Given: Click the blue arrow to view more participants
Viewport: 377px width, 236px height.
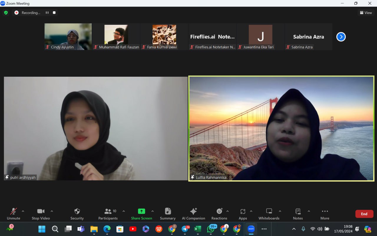Looking at the screenshot, I should 341,37.
